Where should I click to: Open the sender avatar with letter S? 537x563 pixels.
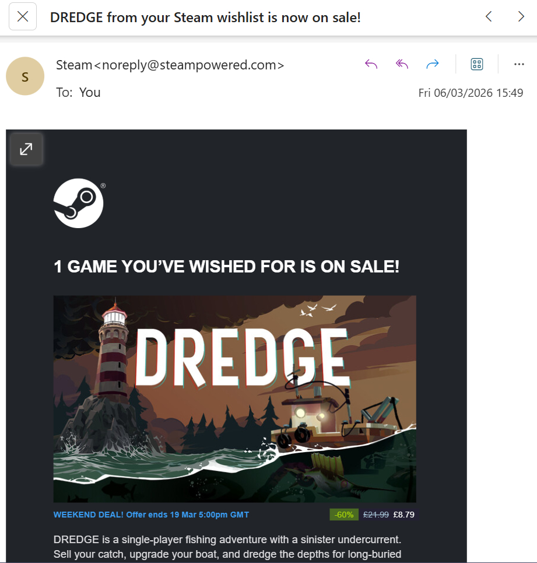click(x=25, y=76)
